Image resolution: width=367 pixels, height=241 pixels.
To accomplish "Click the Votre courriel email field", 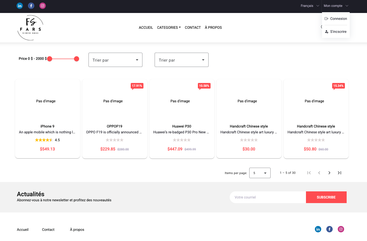I will click(x=268, y=197).
